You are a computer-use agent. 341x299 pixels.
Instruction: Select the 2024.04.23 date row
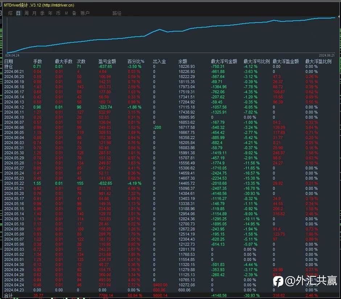pyautogui.click(x=14, y=290)
